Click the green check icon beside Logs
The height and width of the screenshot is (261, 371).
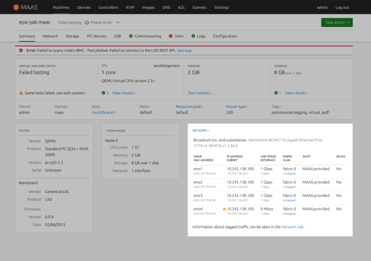click(193, 36)
